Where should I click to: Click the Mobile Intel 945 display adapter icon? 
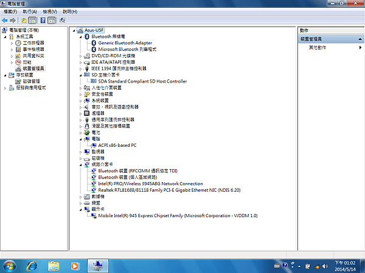tap(94, 215)
